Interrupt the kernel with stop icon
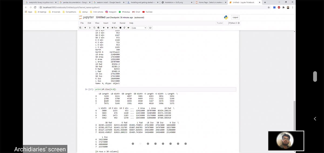 [x=120, y=28]
